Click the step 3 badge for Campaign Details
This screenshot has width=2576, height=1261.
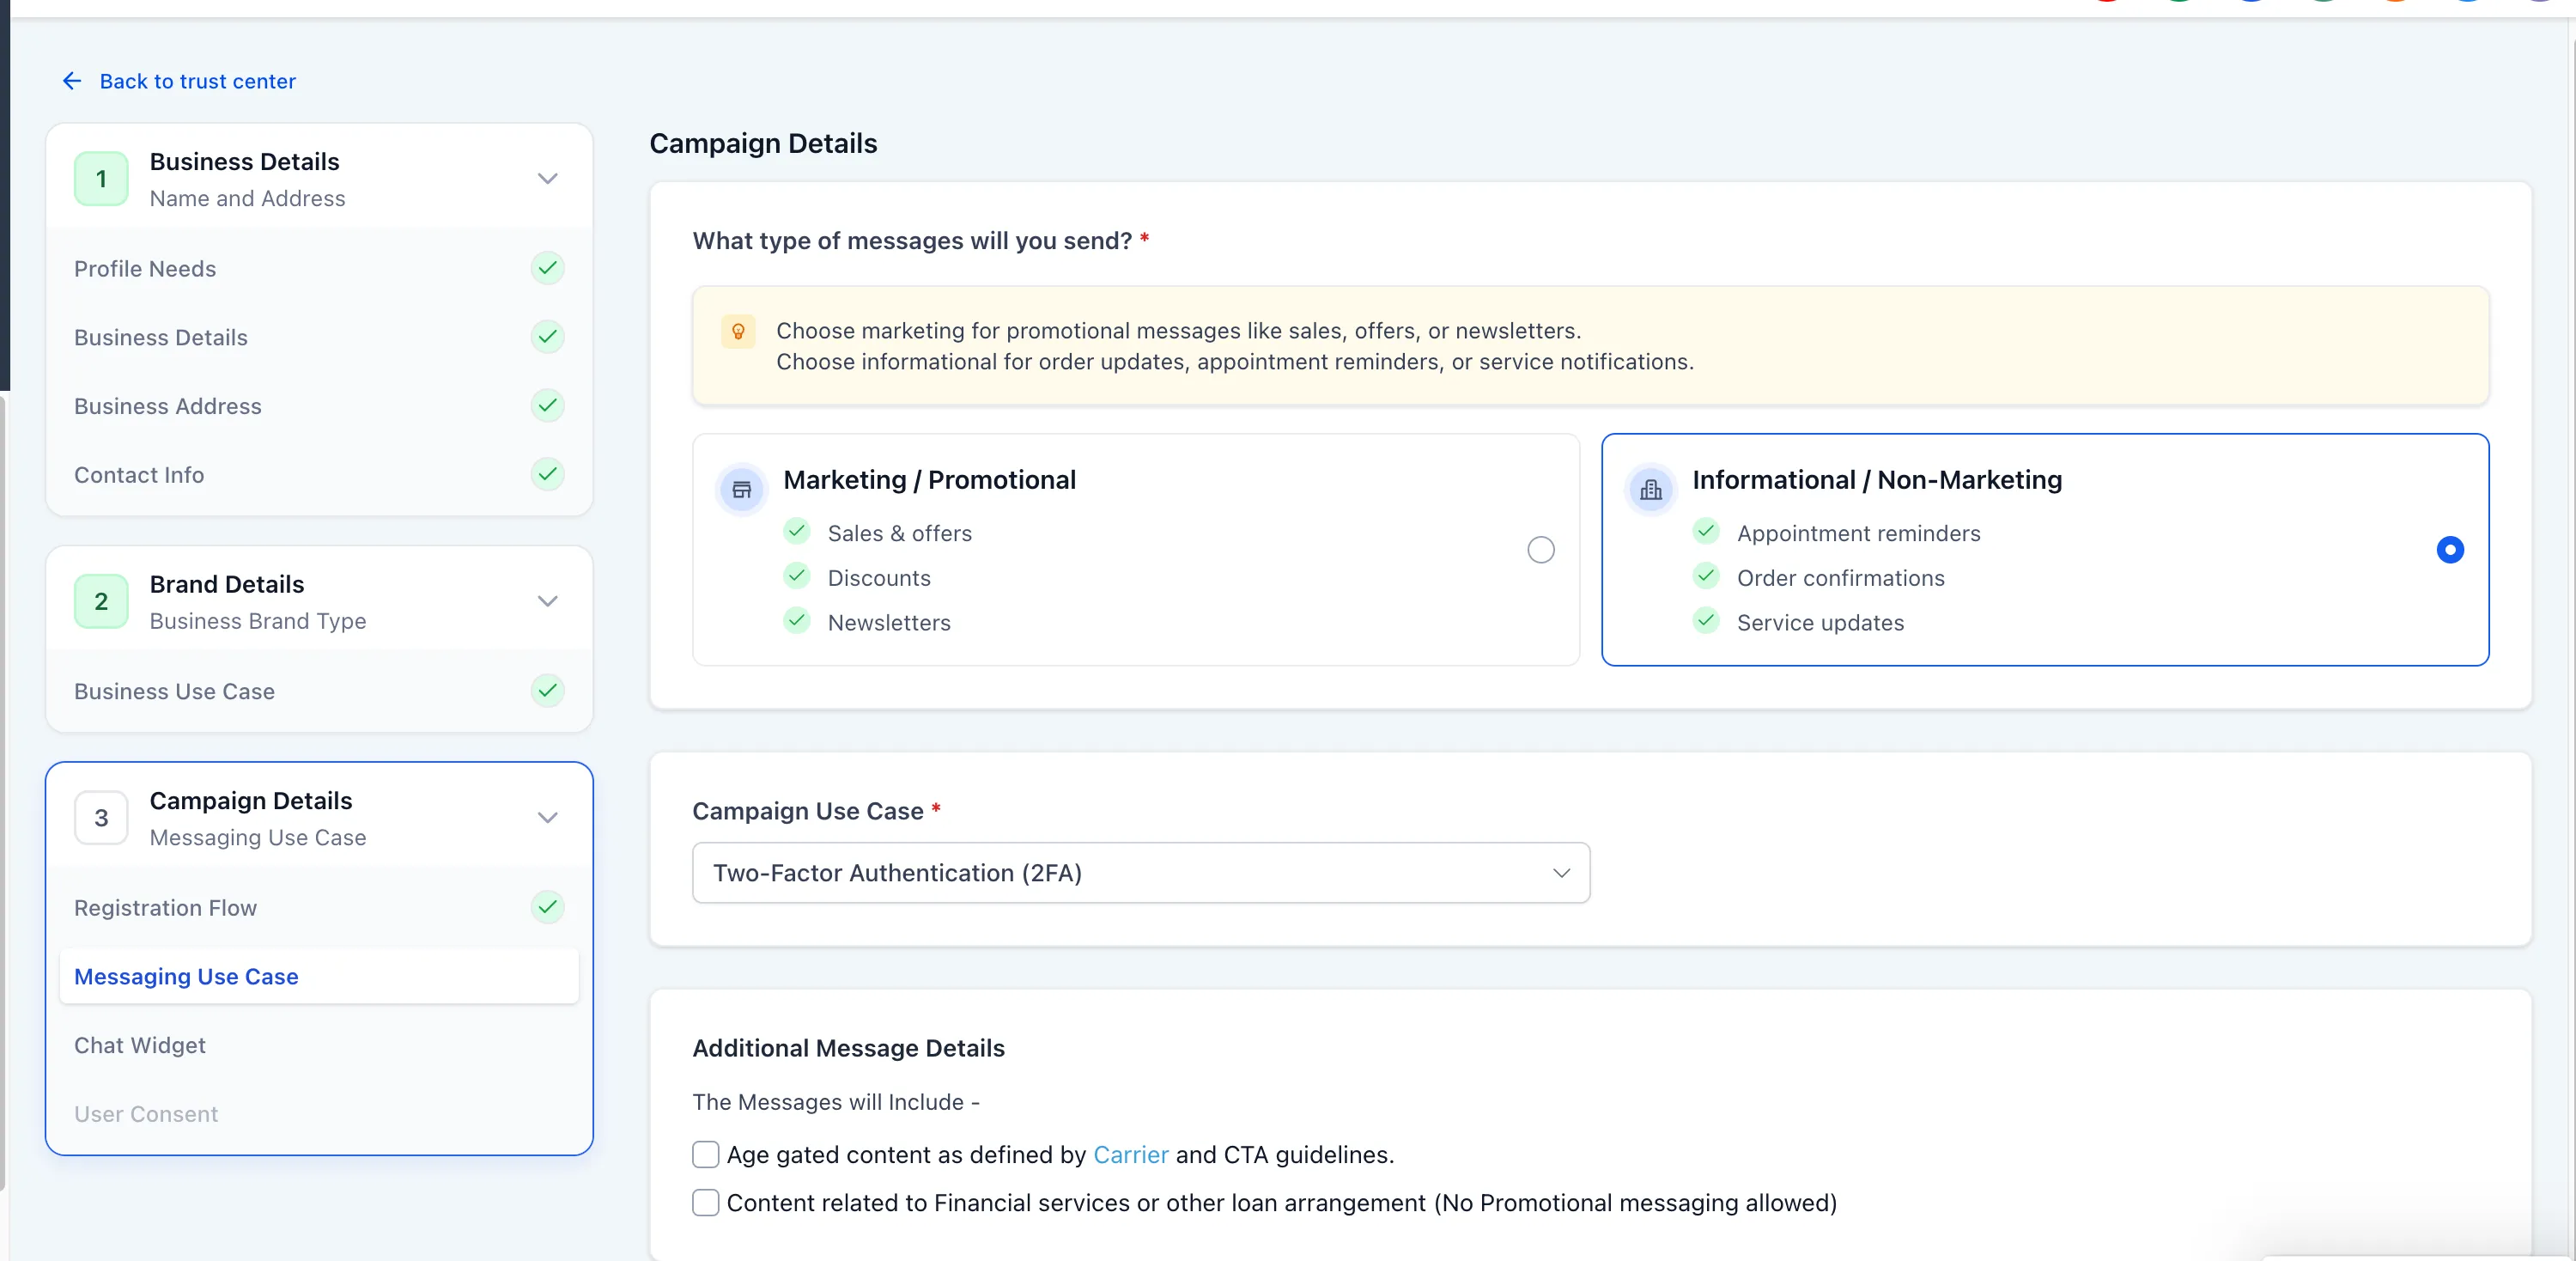click(100, 817)
